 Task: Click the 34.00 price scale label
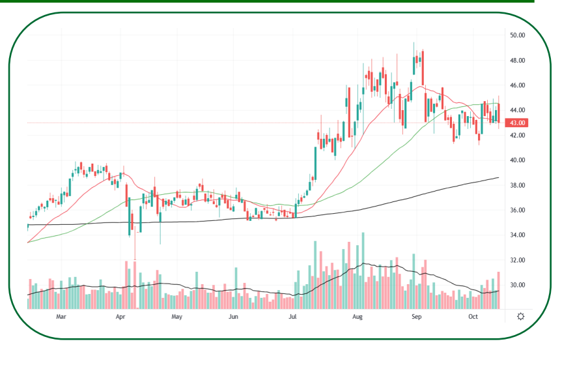click(x=517, y=235)
